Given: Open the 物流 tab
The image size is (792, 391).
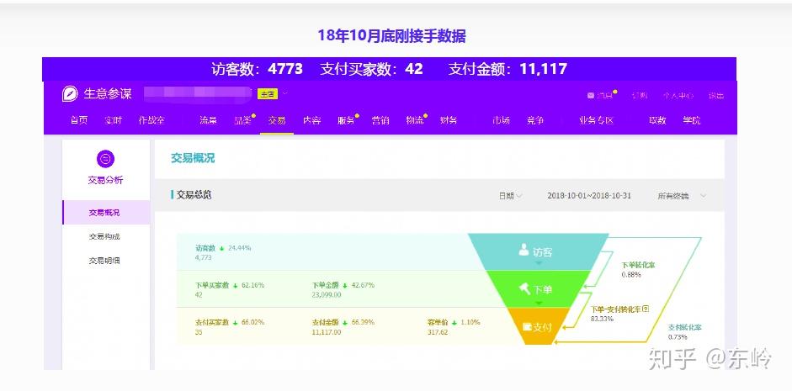Looking at the screenshot, I should (x=415, y=120).
